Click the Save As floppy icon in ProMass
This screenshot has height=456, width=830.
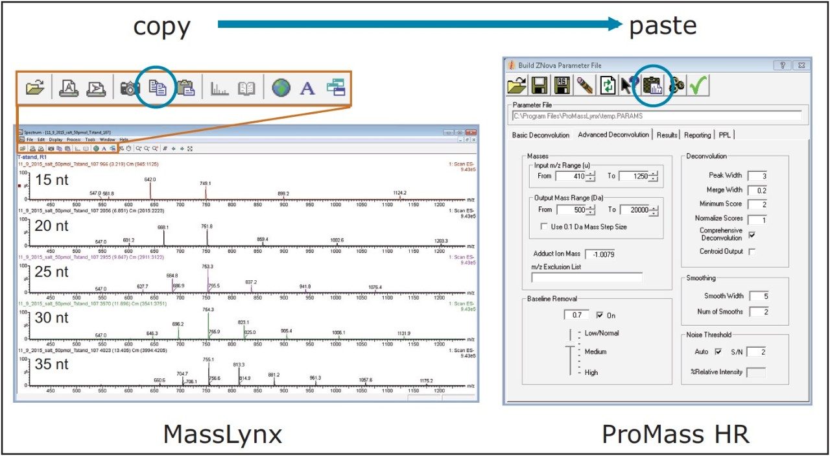[x=562, y=86]
